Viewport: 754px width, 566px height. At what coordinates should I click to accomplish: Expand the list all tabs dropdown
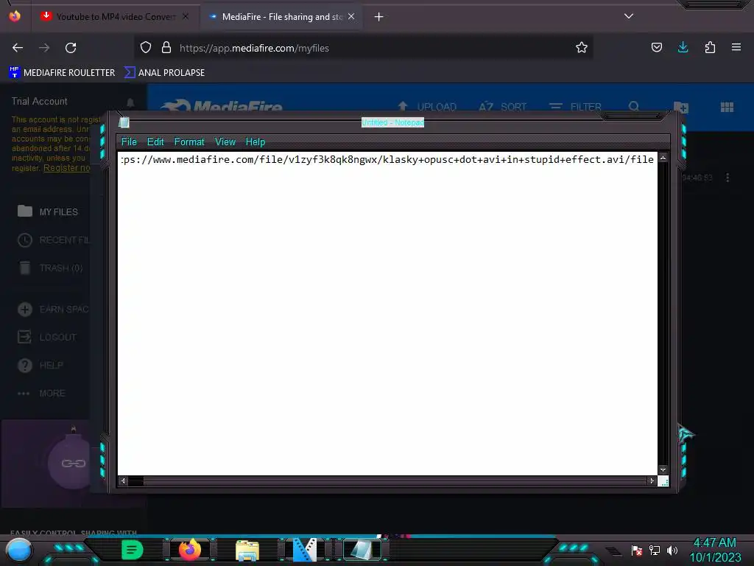point(629,16)
